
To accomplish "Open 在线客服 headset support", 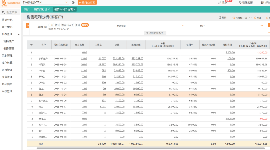I will tap(240, 2).
